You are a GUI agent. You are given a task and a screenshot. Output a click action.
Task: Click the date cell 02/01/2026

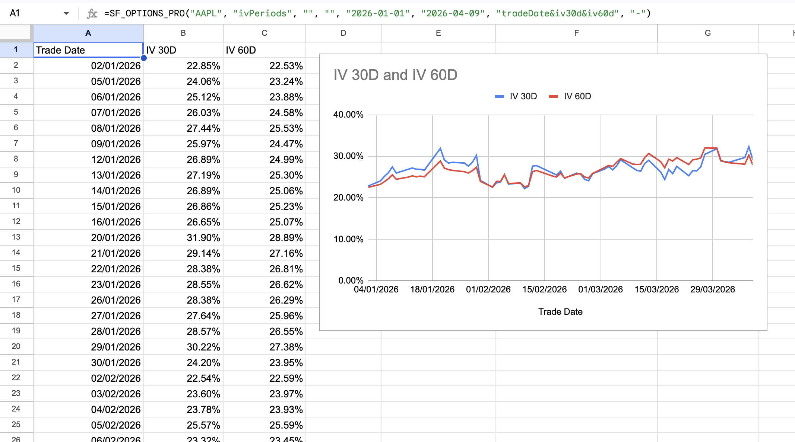click(x=88, y=66)
